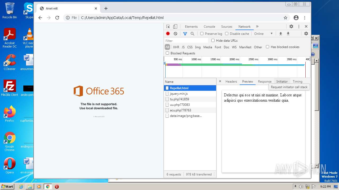Select jquery.min.js request

click(190, 94)
